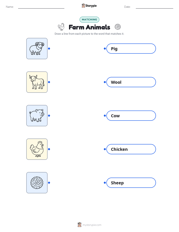Select the Pig word box
This screenshot has width=179, height=232.
pos(131,48)
